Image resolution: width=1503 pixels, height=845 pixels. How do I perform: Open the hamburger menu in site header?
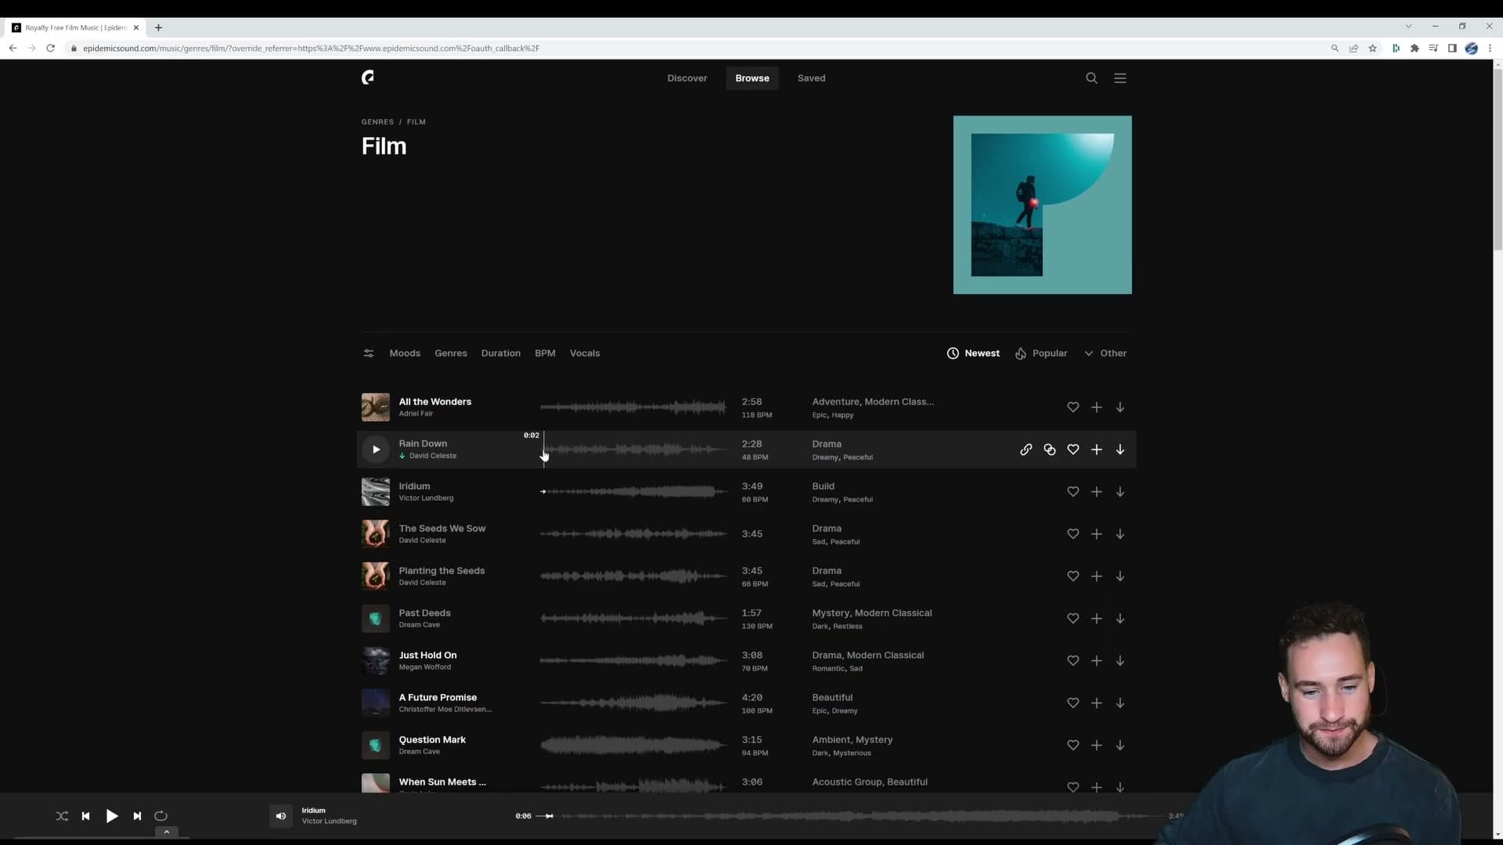(1120, 78)
